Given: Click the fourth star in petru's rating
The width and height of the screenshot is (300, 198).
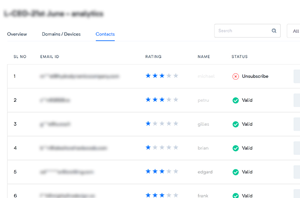Looking at the screenshot, I should 169,99.
